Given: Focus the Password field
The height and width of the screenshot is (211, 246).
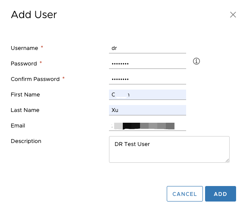Looking at the screenshot, I should (147, 64).
